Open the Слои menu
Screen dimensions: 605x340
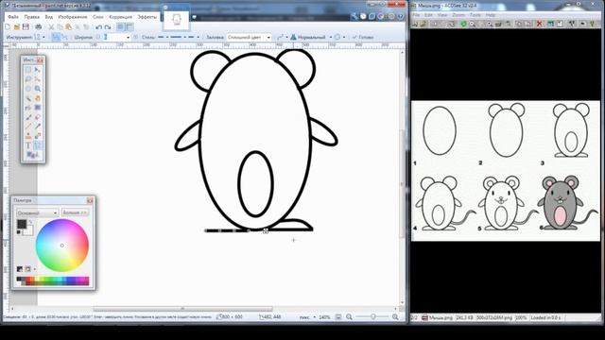98,17
